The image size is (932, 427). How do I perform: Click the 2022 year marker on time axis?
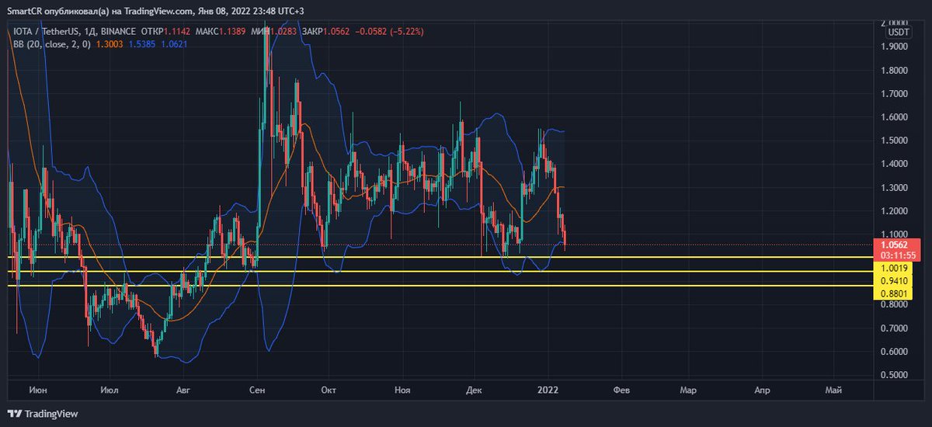(548, 391)
